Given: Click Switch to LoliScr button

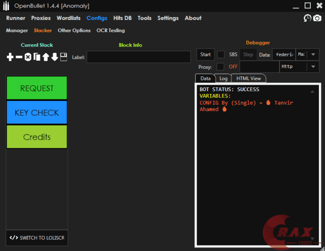Looking at the screenshot, I should pos(37,238).
